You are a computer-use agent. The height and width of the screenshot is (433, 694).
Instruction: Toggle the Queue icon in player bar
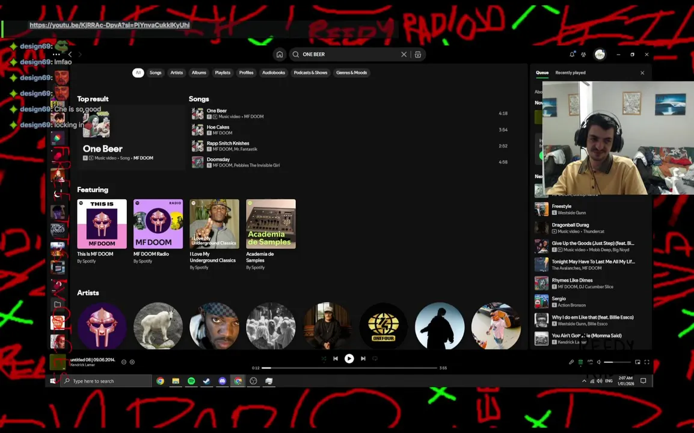580,362
